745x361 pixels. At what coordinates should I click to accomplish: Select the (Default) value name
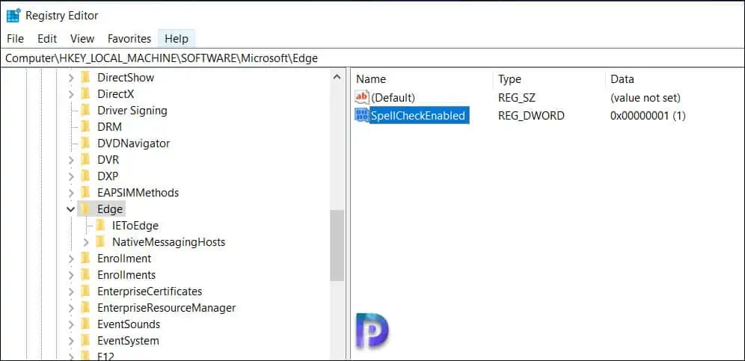[393, 99]
